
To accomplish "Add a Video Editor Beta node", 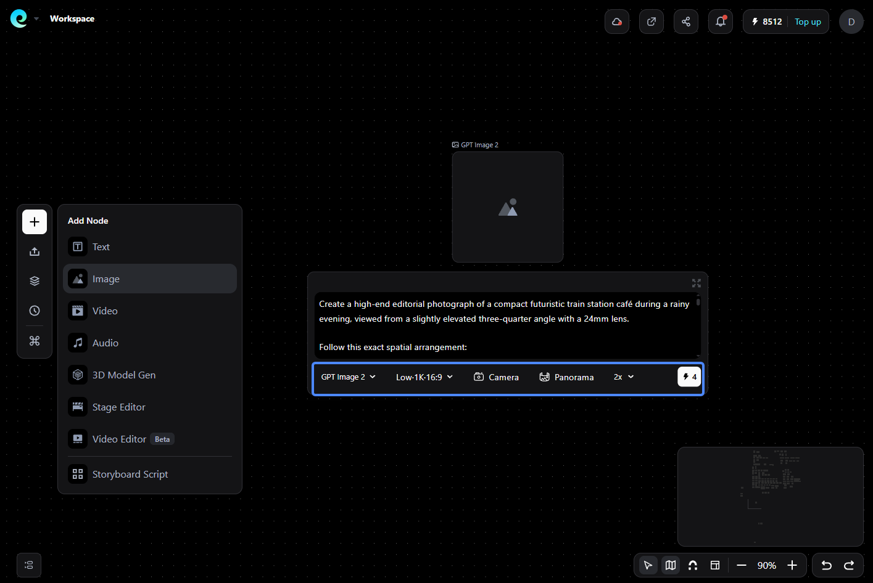I will (x=150, y=439).
